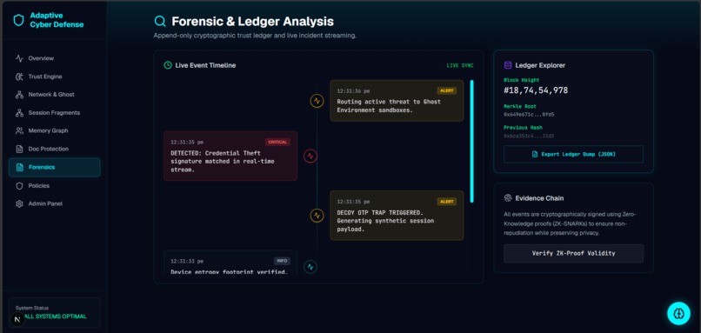Navigate to Memory Graph page
This screenshot has height=333, width=701.
[x=55, y=131]
